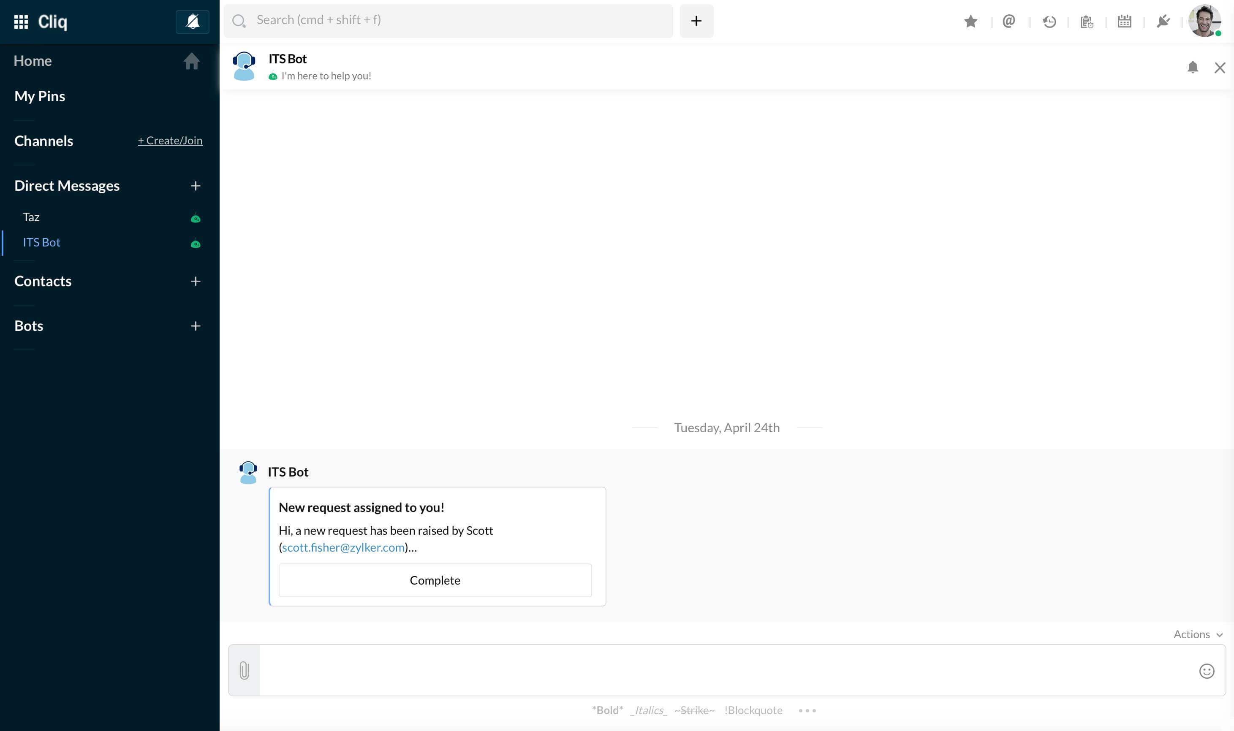
Task: Click the Home house icon
Action: pyautogui.click(x=192, y=61)
